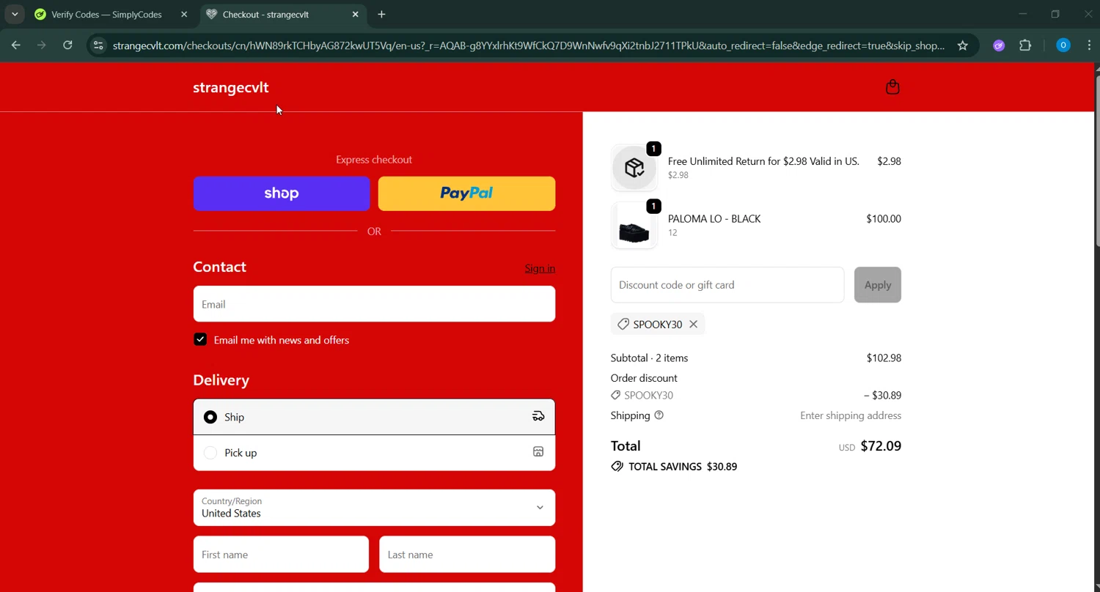View site information icon in address bar
1100x592 pixels.
click(98, 45)
